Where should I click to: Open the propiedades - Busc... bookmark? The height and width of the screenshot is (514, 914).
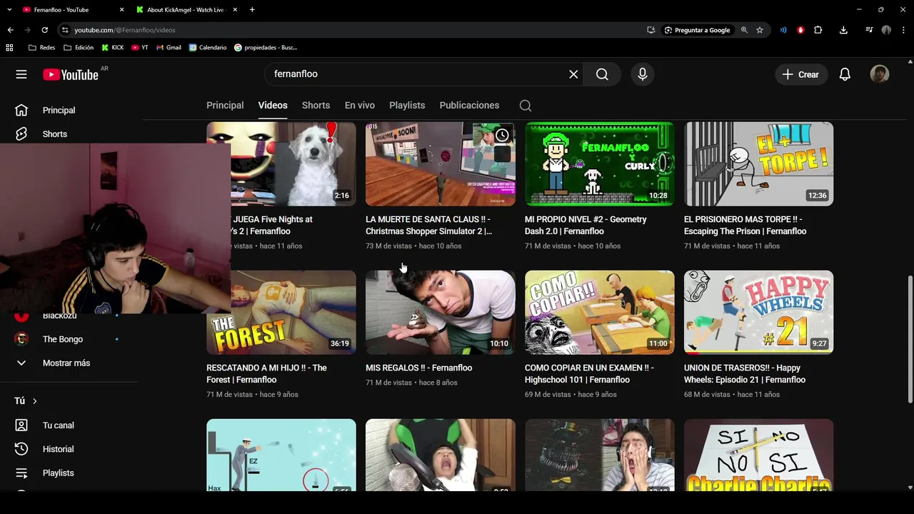(266, 48)
